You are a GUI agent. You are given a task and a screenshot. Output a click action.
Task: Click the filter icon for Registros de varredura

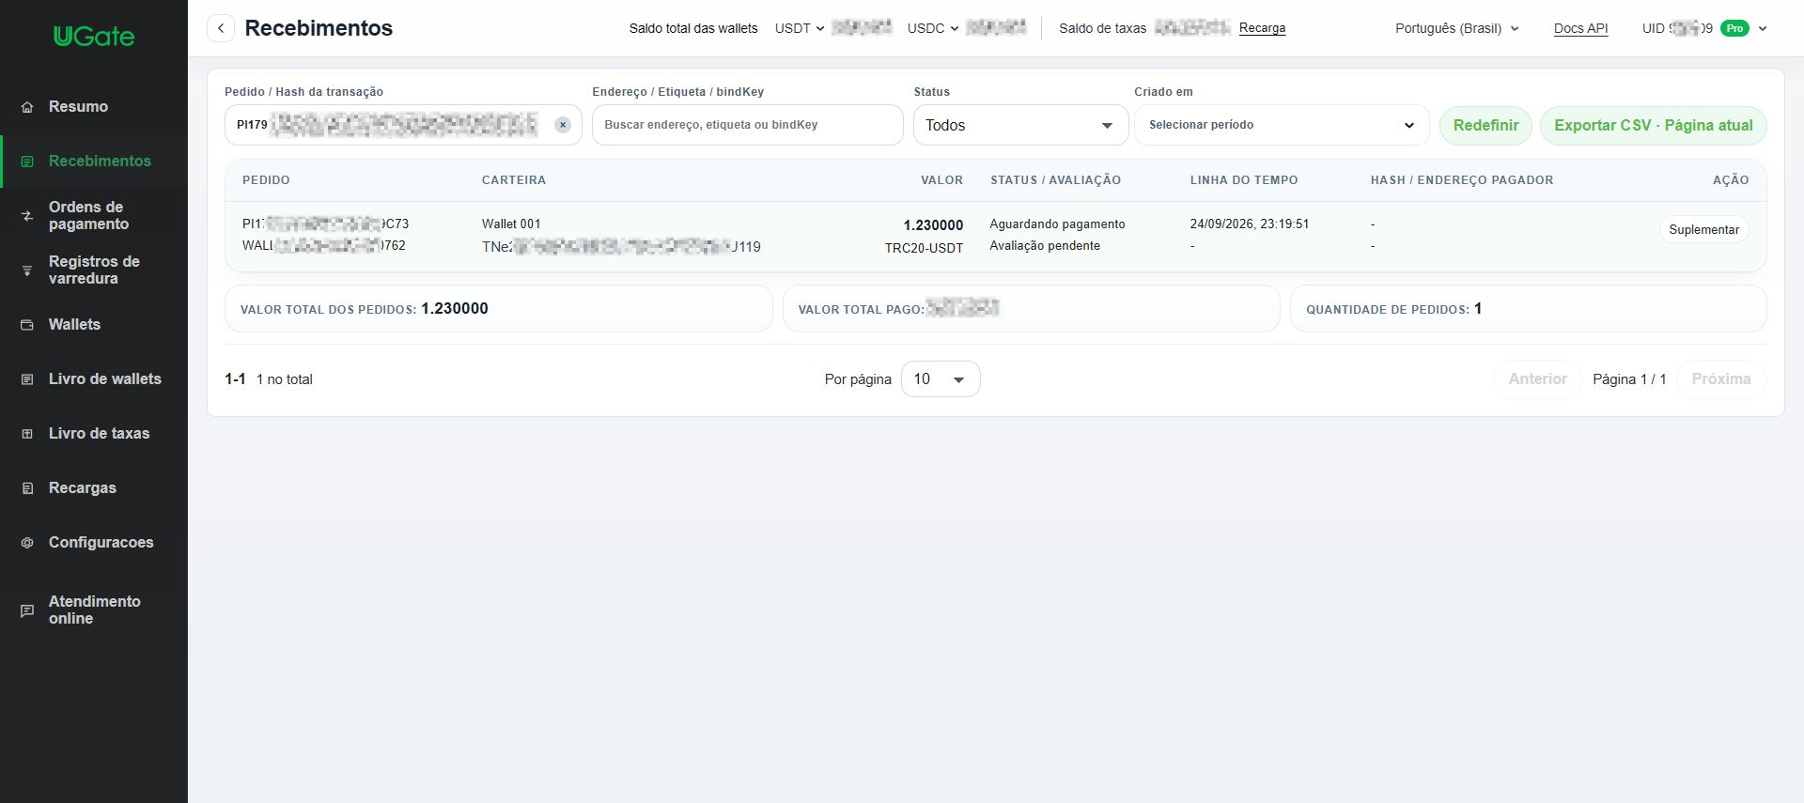pyautogui.click(x=27, y=270)
